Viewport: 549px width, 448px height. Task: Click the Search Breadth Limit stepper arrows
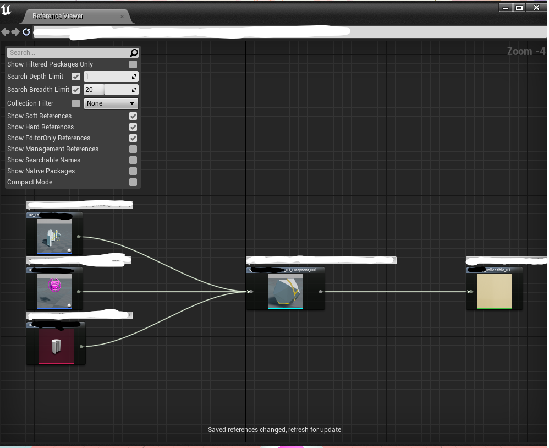coord(133,89)
